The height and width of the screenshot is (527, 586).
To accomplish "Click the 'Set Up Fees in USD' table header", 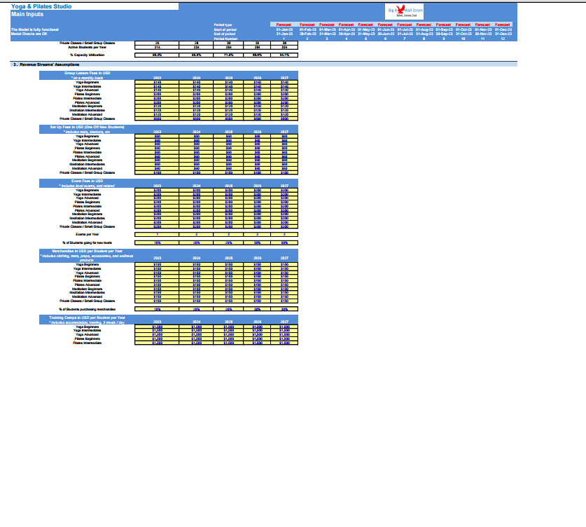I will [87, 127].
